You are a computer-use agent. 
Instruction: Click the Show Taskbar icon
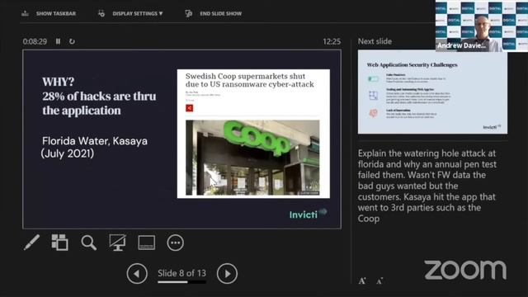(x=25, y=13)
